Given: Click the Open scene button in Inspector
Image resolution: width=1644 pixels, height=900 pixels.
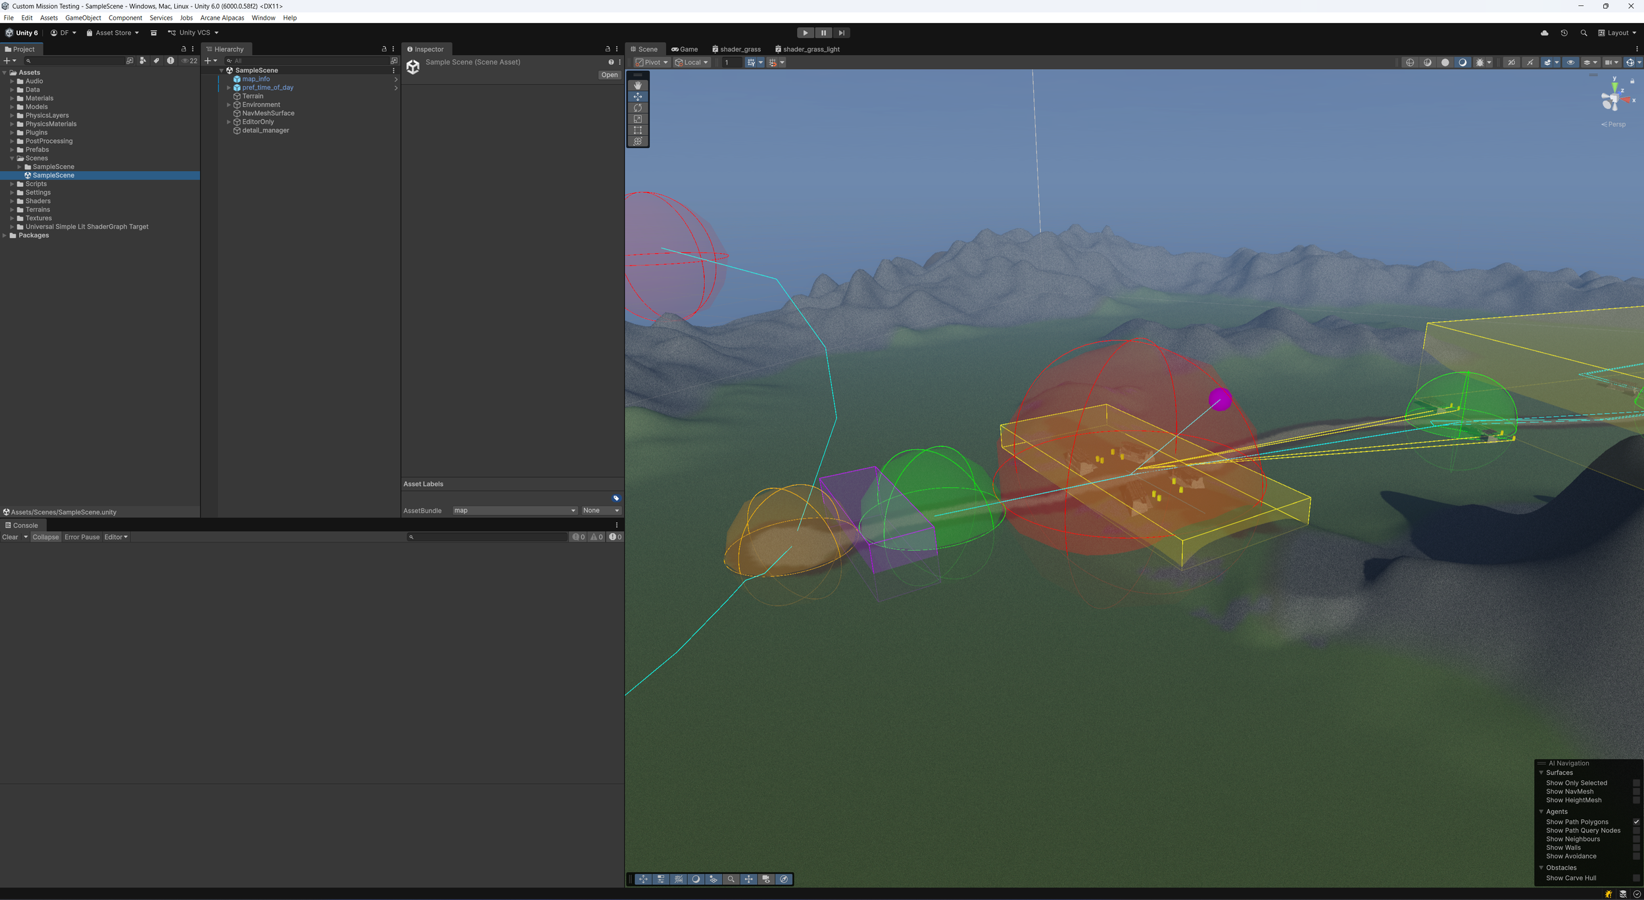Looking at the screenshot, I should pos(609,75).
